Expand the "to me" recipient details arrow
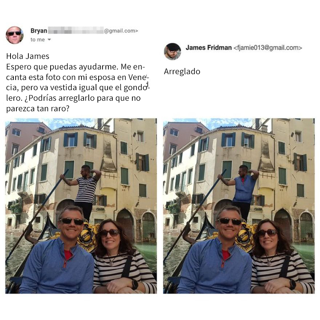This screenshot has width=320, height=320. coord(49,40)
